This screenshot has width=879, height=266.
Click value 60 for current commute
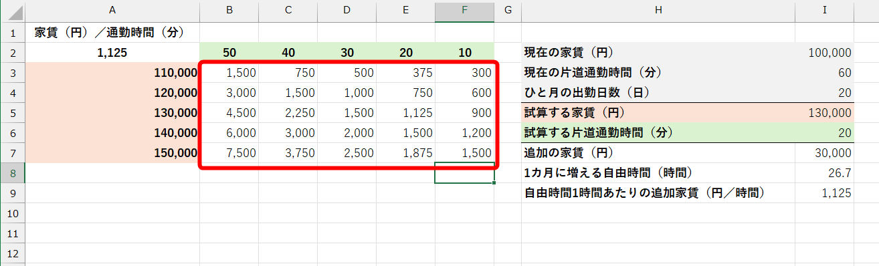tap(825, 72)
